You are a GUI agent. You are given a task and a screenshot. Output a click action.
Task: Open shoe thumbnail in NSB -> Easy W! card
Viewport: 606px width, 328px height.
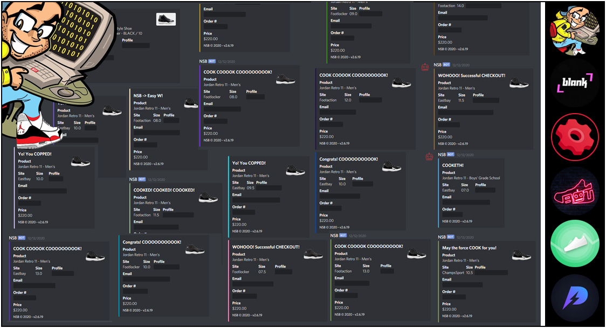point(191,103)
